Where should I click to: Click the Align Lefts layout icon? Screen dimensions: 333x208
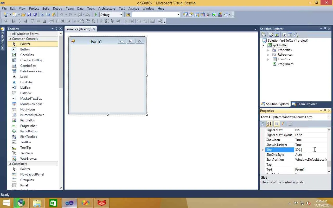(14, 21)
